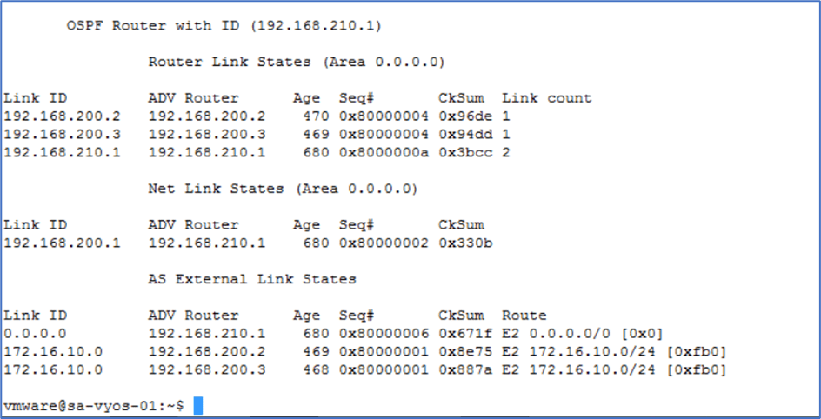Select checksum value 0x887a

[462, 370]
